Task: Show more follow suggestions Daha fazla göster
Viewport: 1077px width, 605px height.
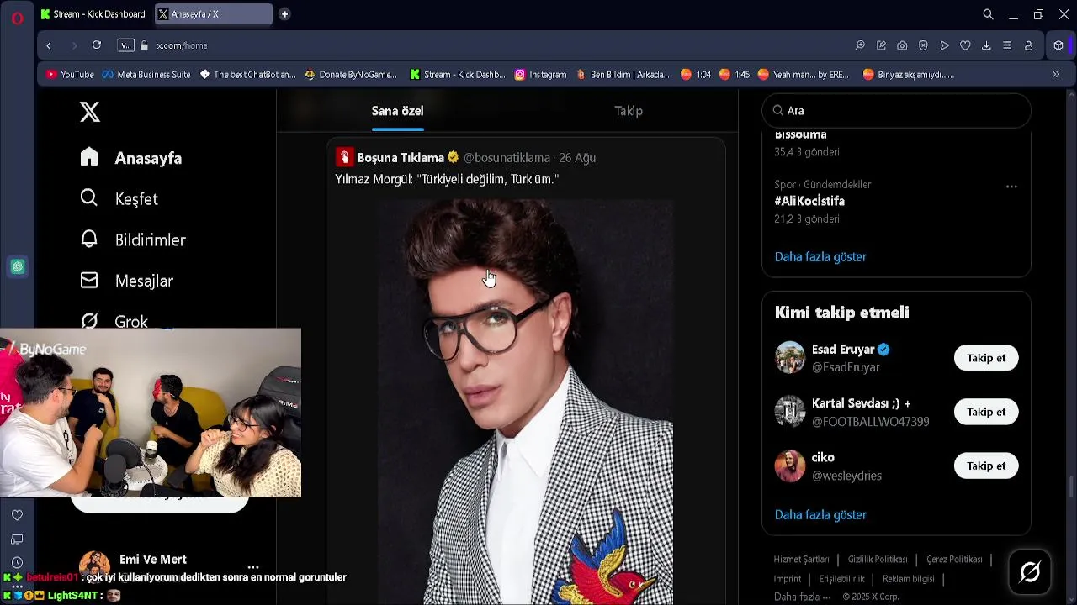Action: pyautogui.click(x=820, y=514)
